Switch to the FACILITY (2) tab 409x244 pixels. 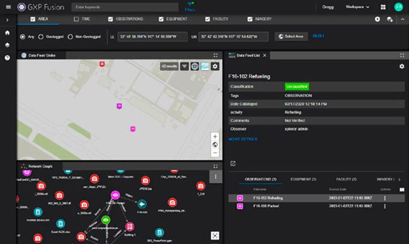346,179
